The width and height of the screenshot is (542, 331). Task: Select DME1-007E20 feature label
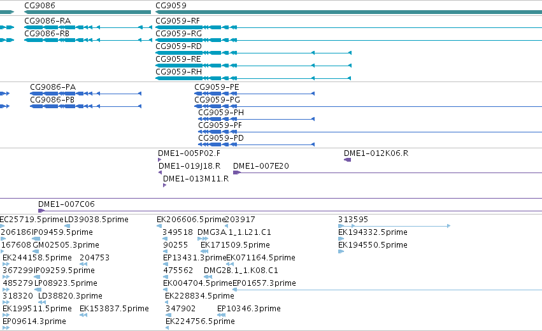(261, 166)
